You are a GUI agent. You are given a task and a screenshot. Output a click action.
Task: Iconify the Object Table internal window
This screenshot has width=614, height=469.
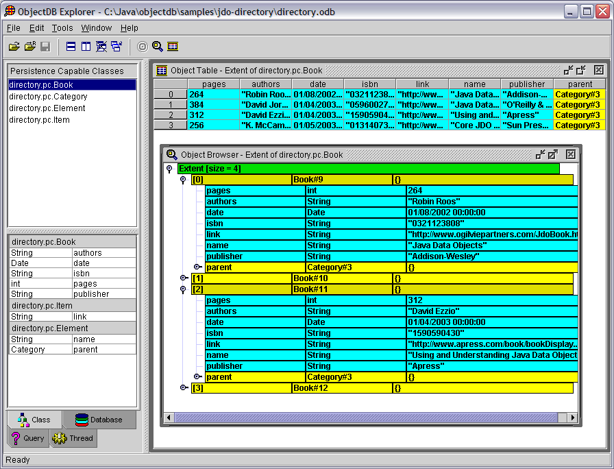point(568,70)
